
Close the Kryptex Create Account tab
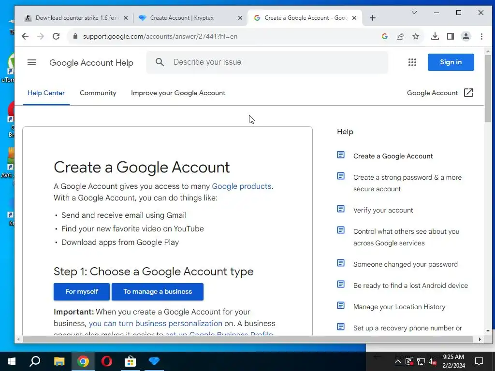(x=240, y=18)
